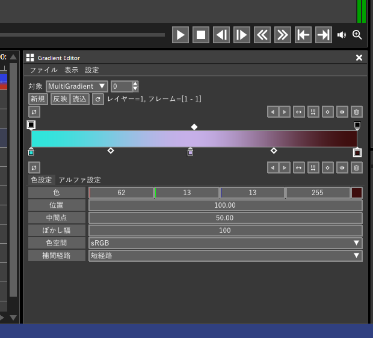Select the right color midpoint diamond
The width and height of the screenshot is (373, 338).
274,151
